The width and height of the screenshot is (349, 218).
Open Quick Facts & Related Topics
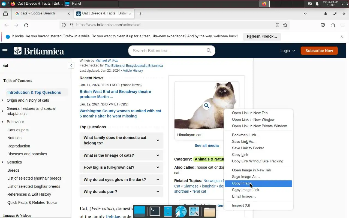point(32,202)
